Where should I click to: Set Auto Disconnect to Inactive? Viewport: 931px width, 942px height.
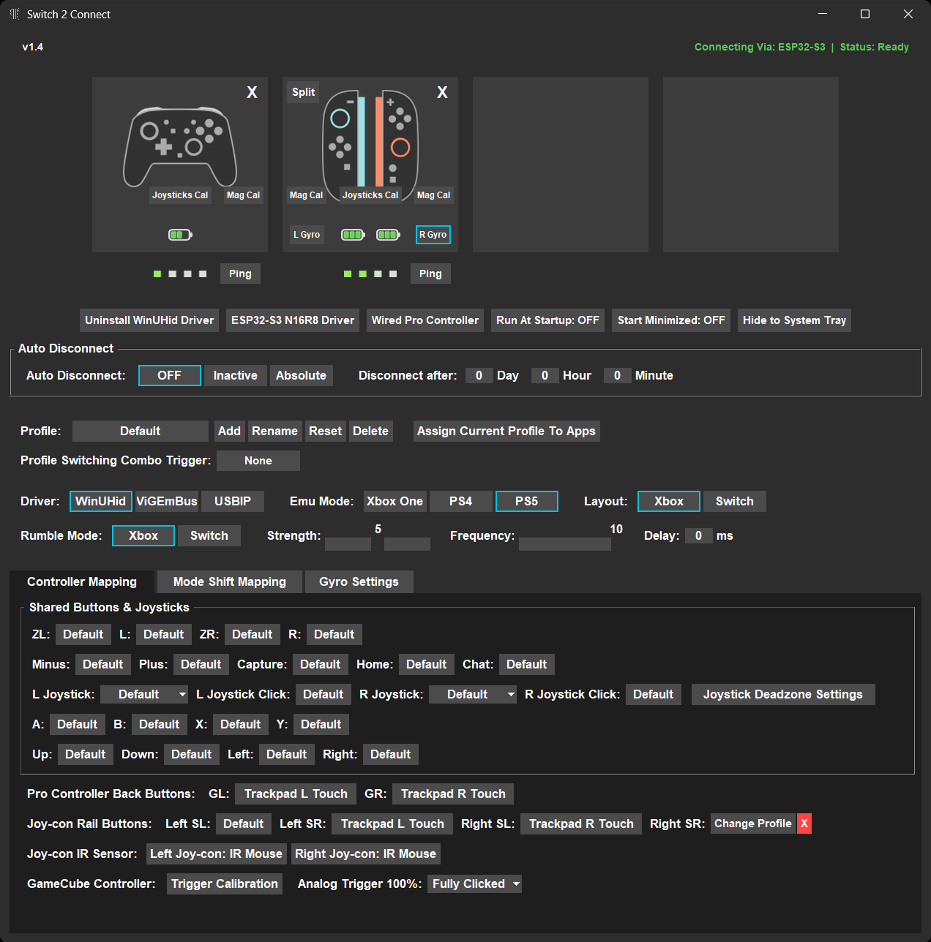pos(236,375)
